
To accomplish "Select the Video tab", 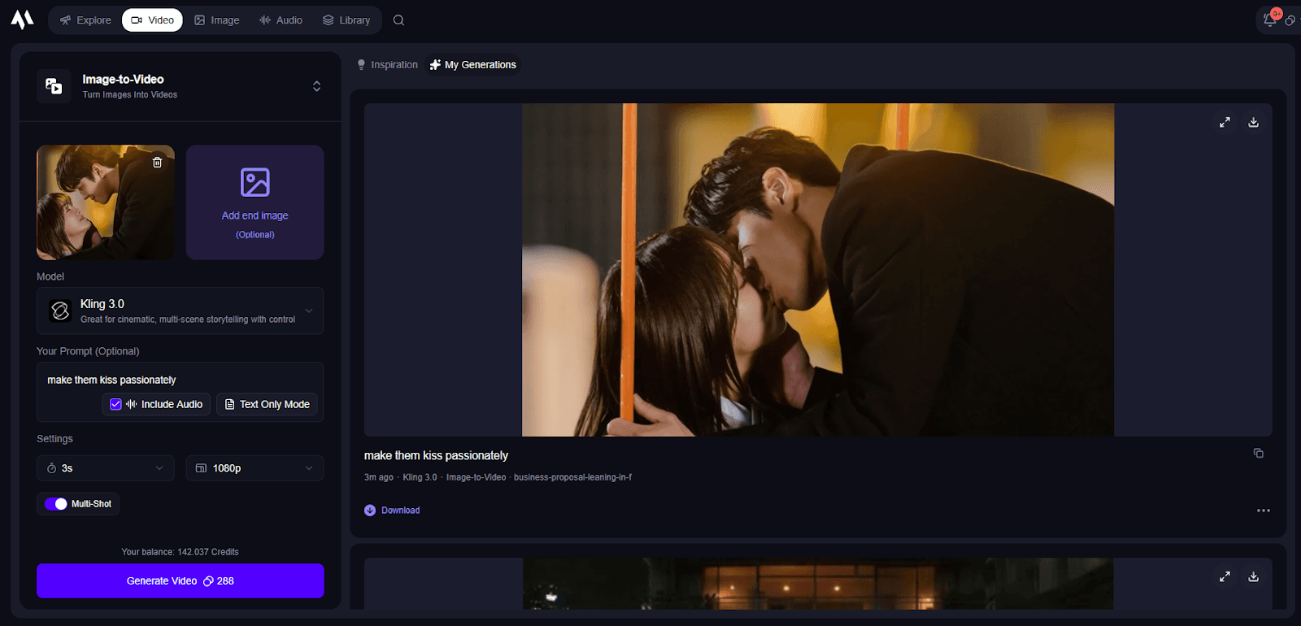I will [152, 20].
